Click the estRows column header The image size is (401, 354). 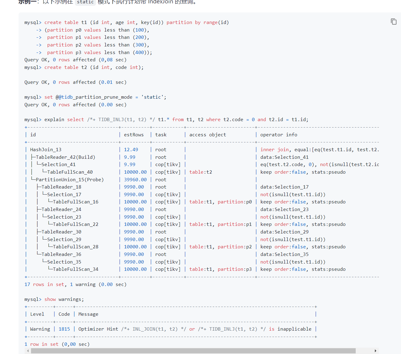pos(134,135)
